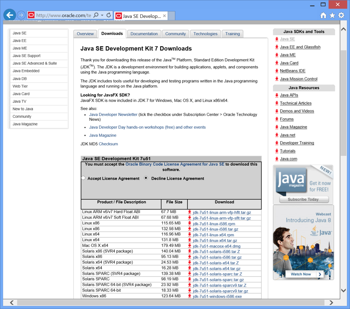Click download icon for jdk-7u51-macosx-x64.dmg
350x309 pixels.
189,246
